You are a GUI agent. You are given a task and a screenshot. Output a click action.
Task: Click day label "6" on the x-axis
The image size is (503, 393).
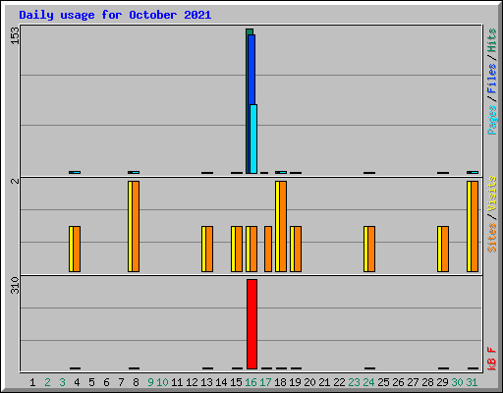coord(106,382)
